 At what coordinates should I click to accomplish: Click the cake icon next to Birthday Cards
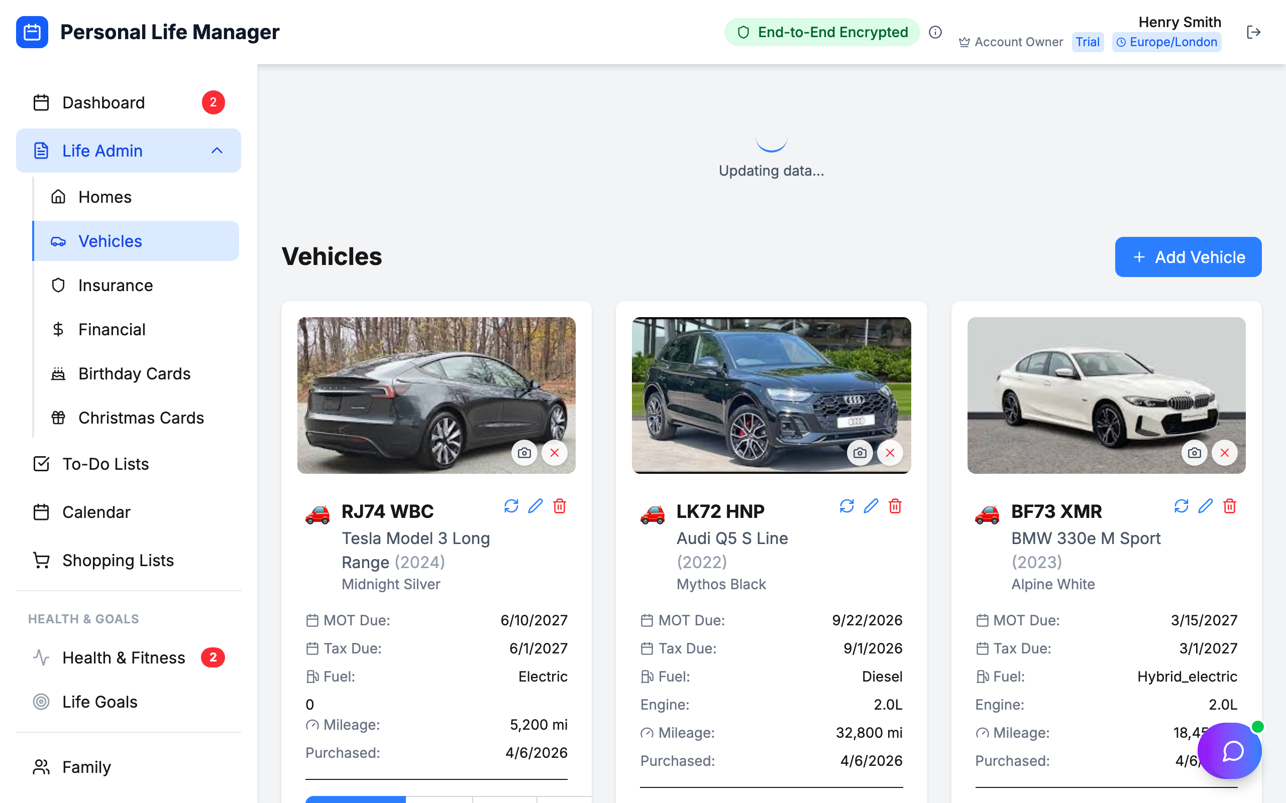point(58,373)
